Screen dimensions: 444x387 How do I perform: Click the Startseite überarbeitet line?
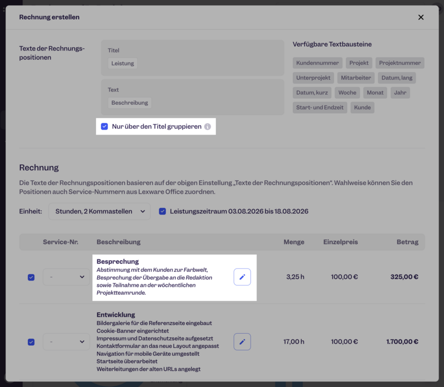click(127, 361)
